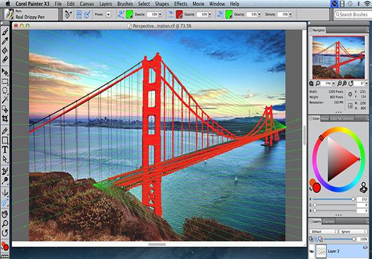Select the Eraser tool
This screenshot has height=259, width=372.
(5, 59)
